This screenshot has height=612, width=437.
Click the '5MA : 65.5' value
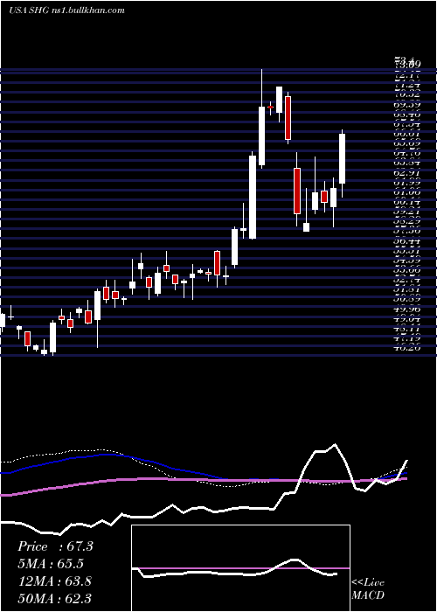pyautogui.click(x=51, y=564)
